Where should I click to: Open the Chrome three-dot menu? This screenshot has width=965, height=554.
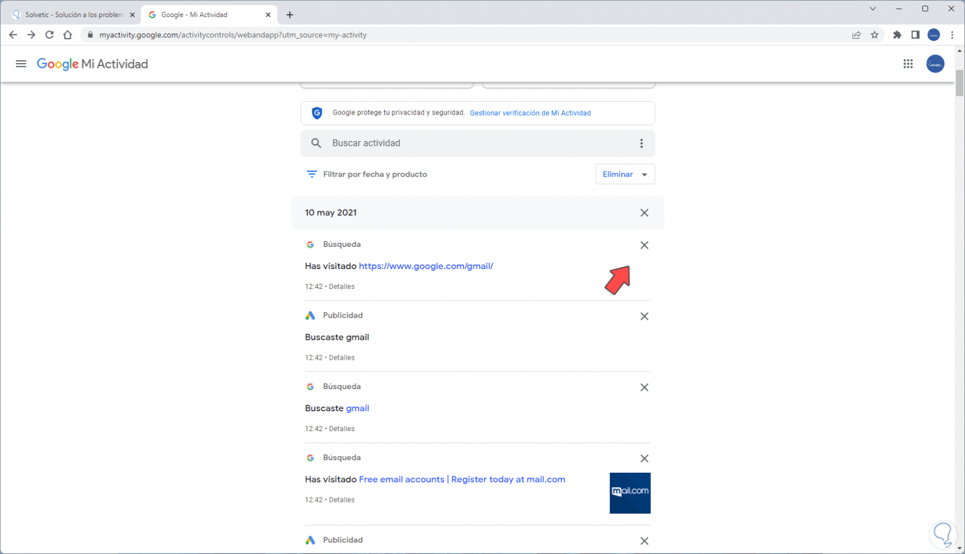pos(952,35)
